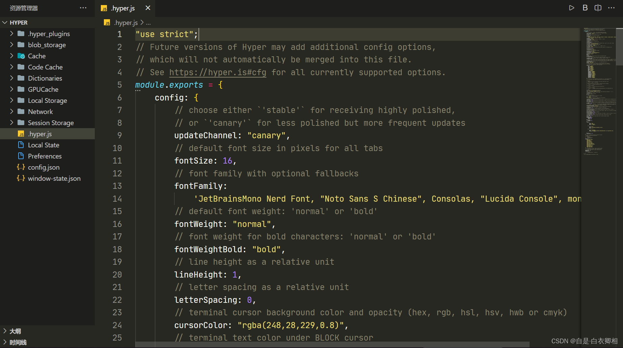Screen dimensions: 623x348
Task: Click the code minimap preview
Action: click(x=599, y=91)
